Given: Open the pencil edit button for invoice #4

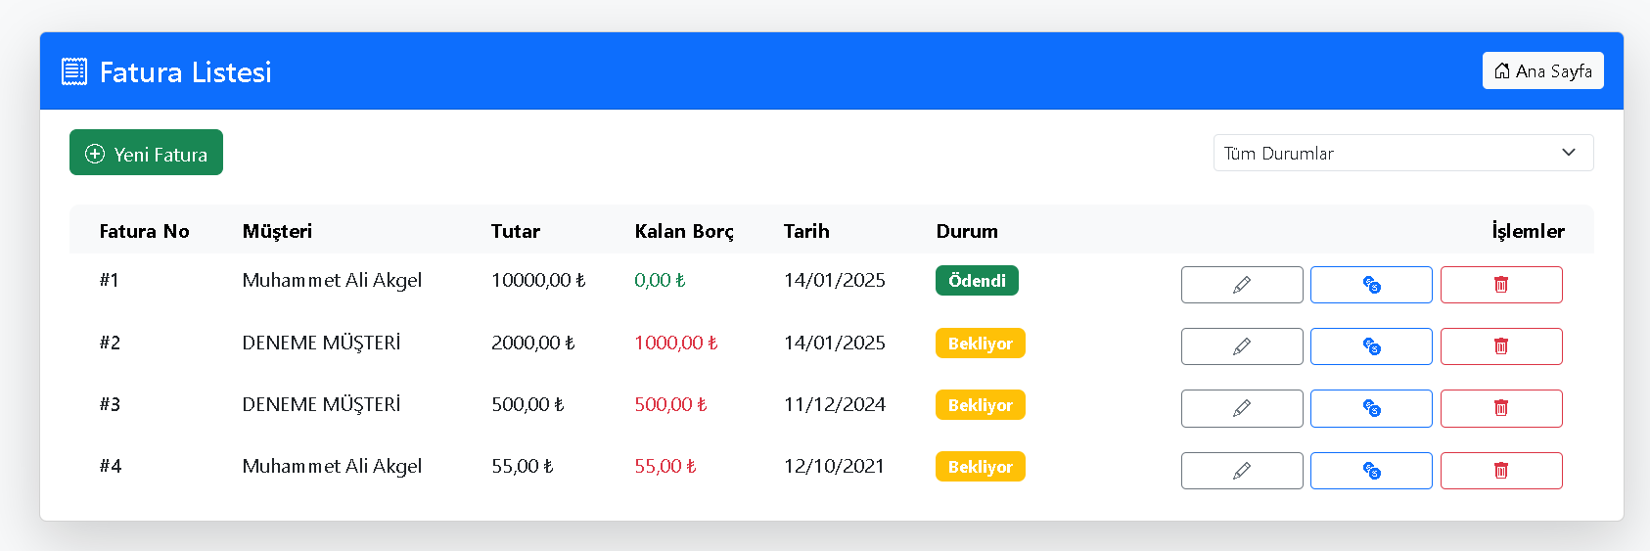Looking at the screenshot, I should click(1241, 471).
